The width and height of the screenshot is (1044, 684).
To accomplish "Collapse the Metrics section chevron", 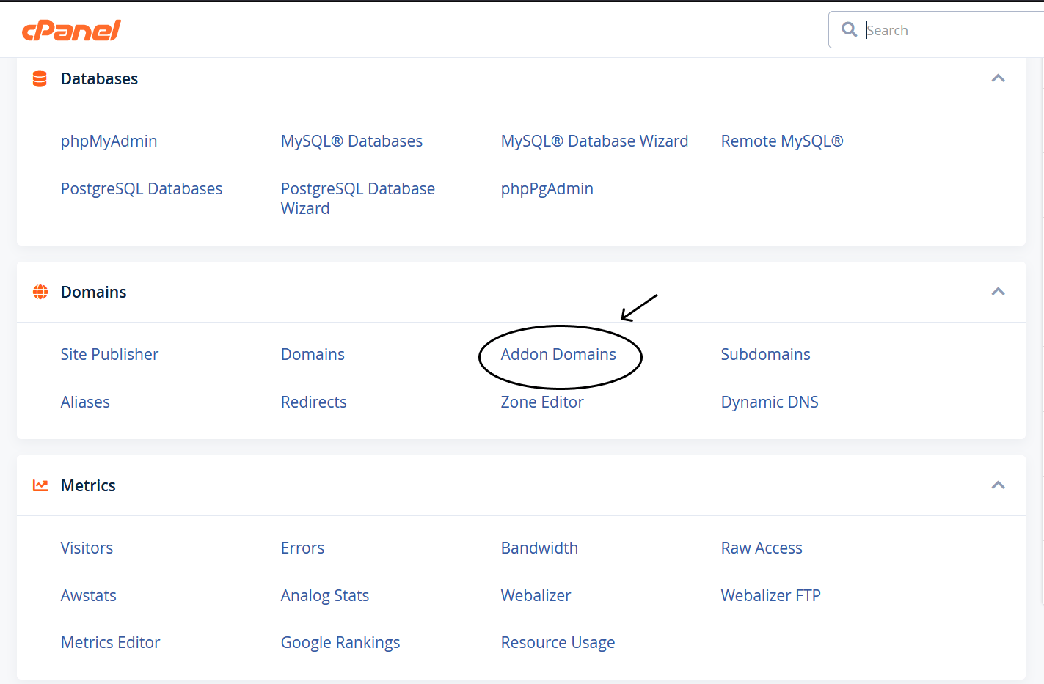I will click(998, 485).
